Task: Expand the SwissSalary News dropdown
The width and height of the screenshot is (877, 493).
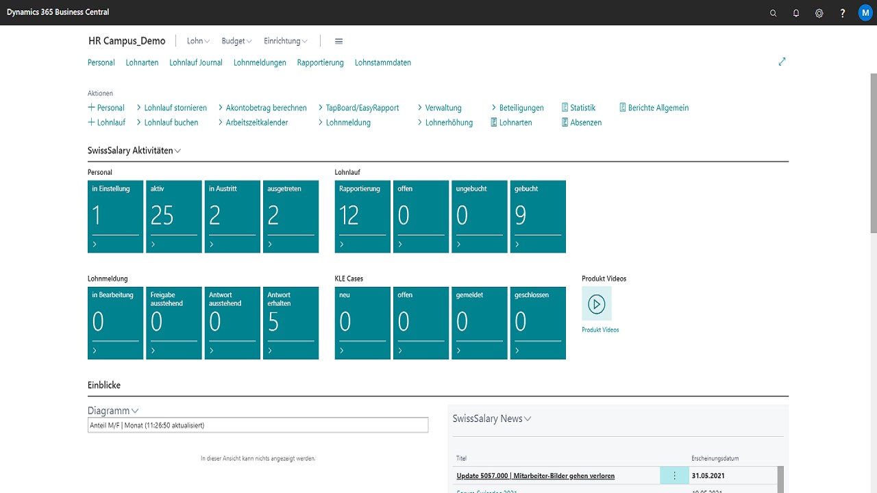Action: pyautogui.click(x=492, y=418)
